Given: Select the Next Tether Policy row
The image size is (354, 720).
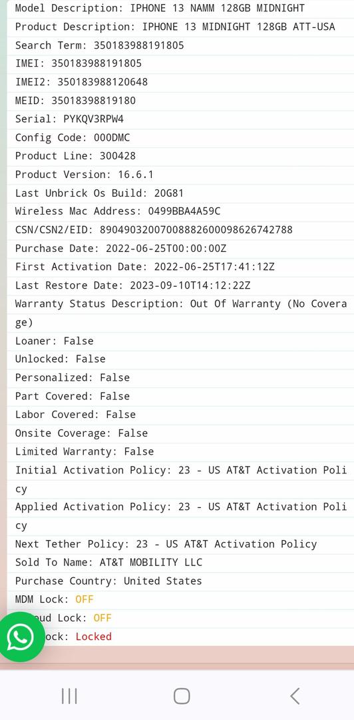Looking at the screenshot, I should (181, 544).
